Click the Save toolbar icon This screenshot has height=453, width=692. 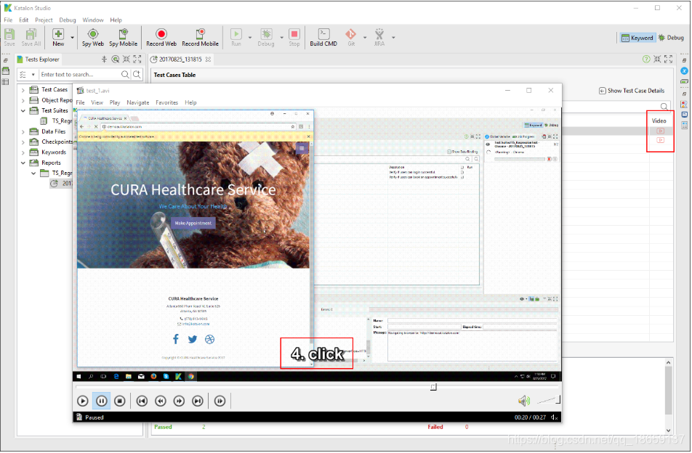tap(9, 37)
